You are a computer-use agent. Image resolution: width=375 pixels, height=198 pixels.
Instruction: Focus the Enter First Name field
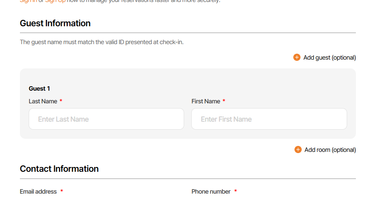(269, 119)
